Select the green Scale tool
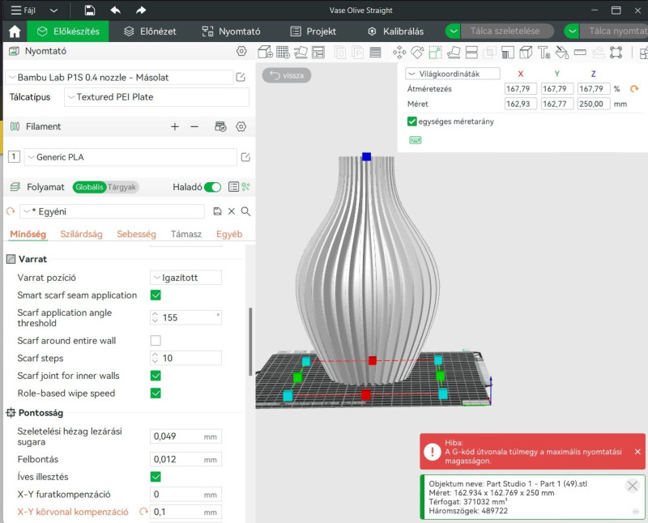 click(435, 52)
